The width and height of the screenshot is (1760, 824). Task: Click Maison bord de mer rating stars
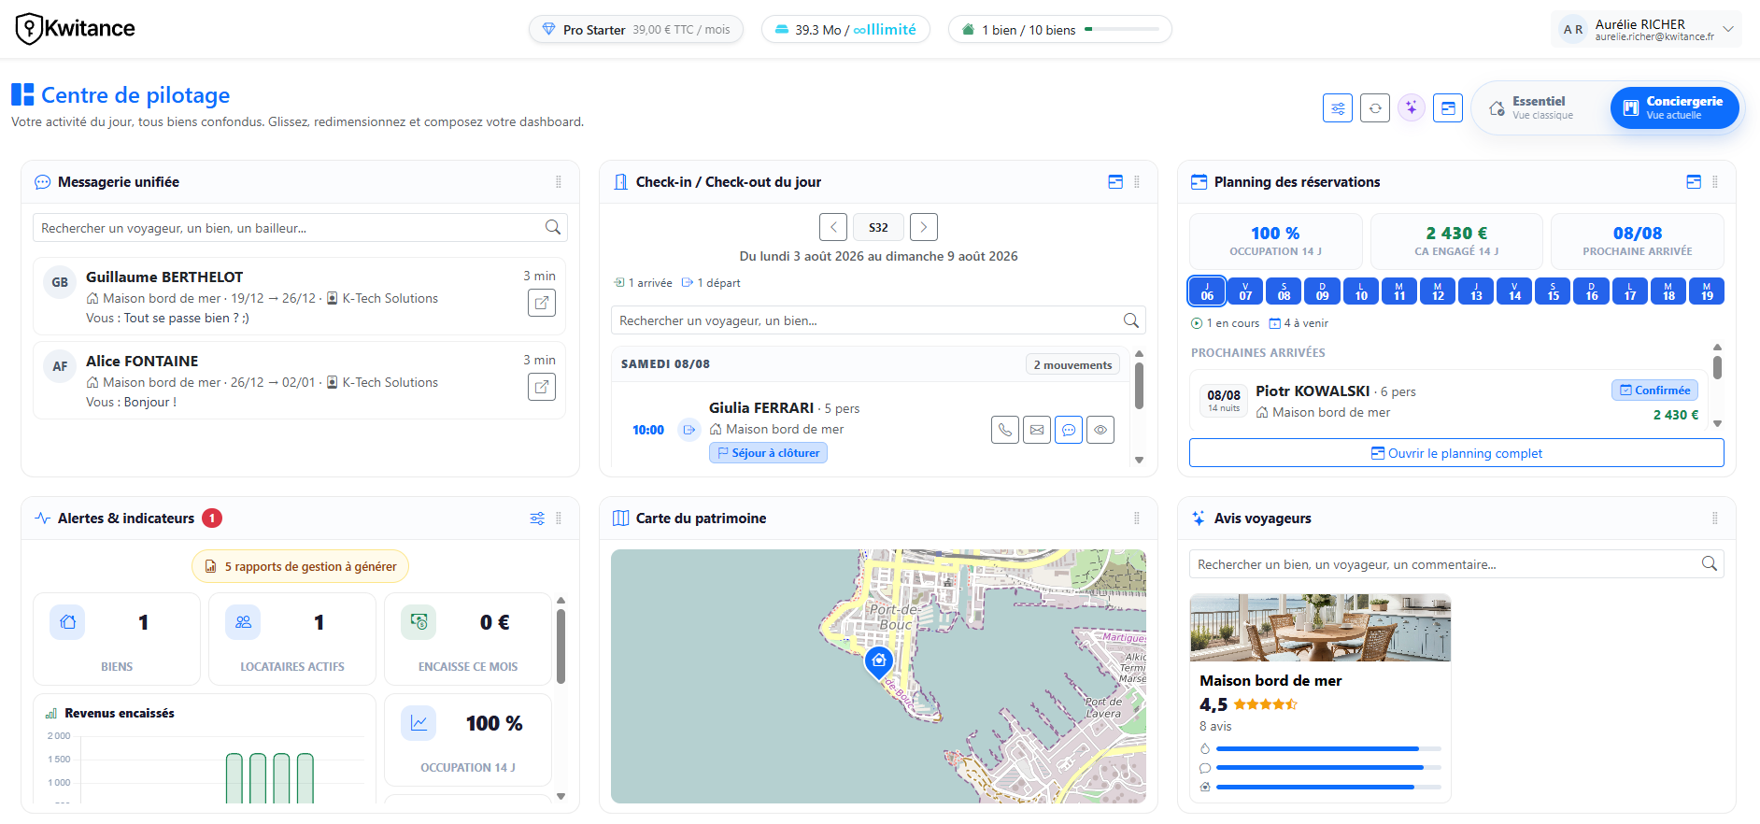pyautogui.click(x=1265, y=704)
